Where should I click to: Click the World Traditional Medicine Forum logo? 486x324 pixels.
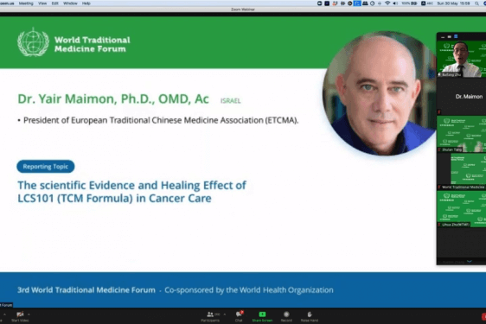(74, 42)
